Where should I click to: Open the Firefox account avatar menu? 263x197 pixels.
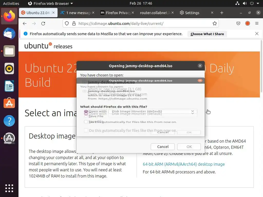point(248,23)
